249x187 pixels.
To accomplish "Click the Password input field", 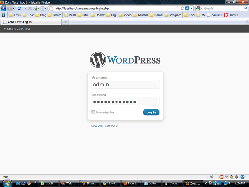I will tap(125, 102).
